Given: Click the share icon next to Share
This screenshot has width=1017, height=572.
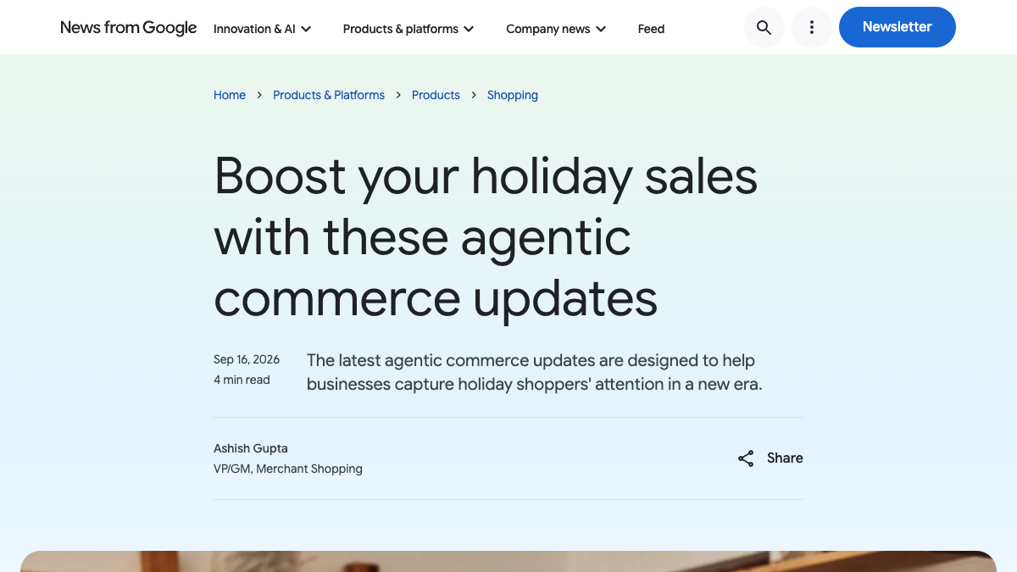Looking at the screenshot, I should click(746, 458).
